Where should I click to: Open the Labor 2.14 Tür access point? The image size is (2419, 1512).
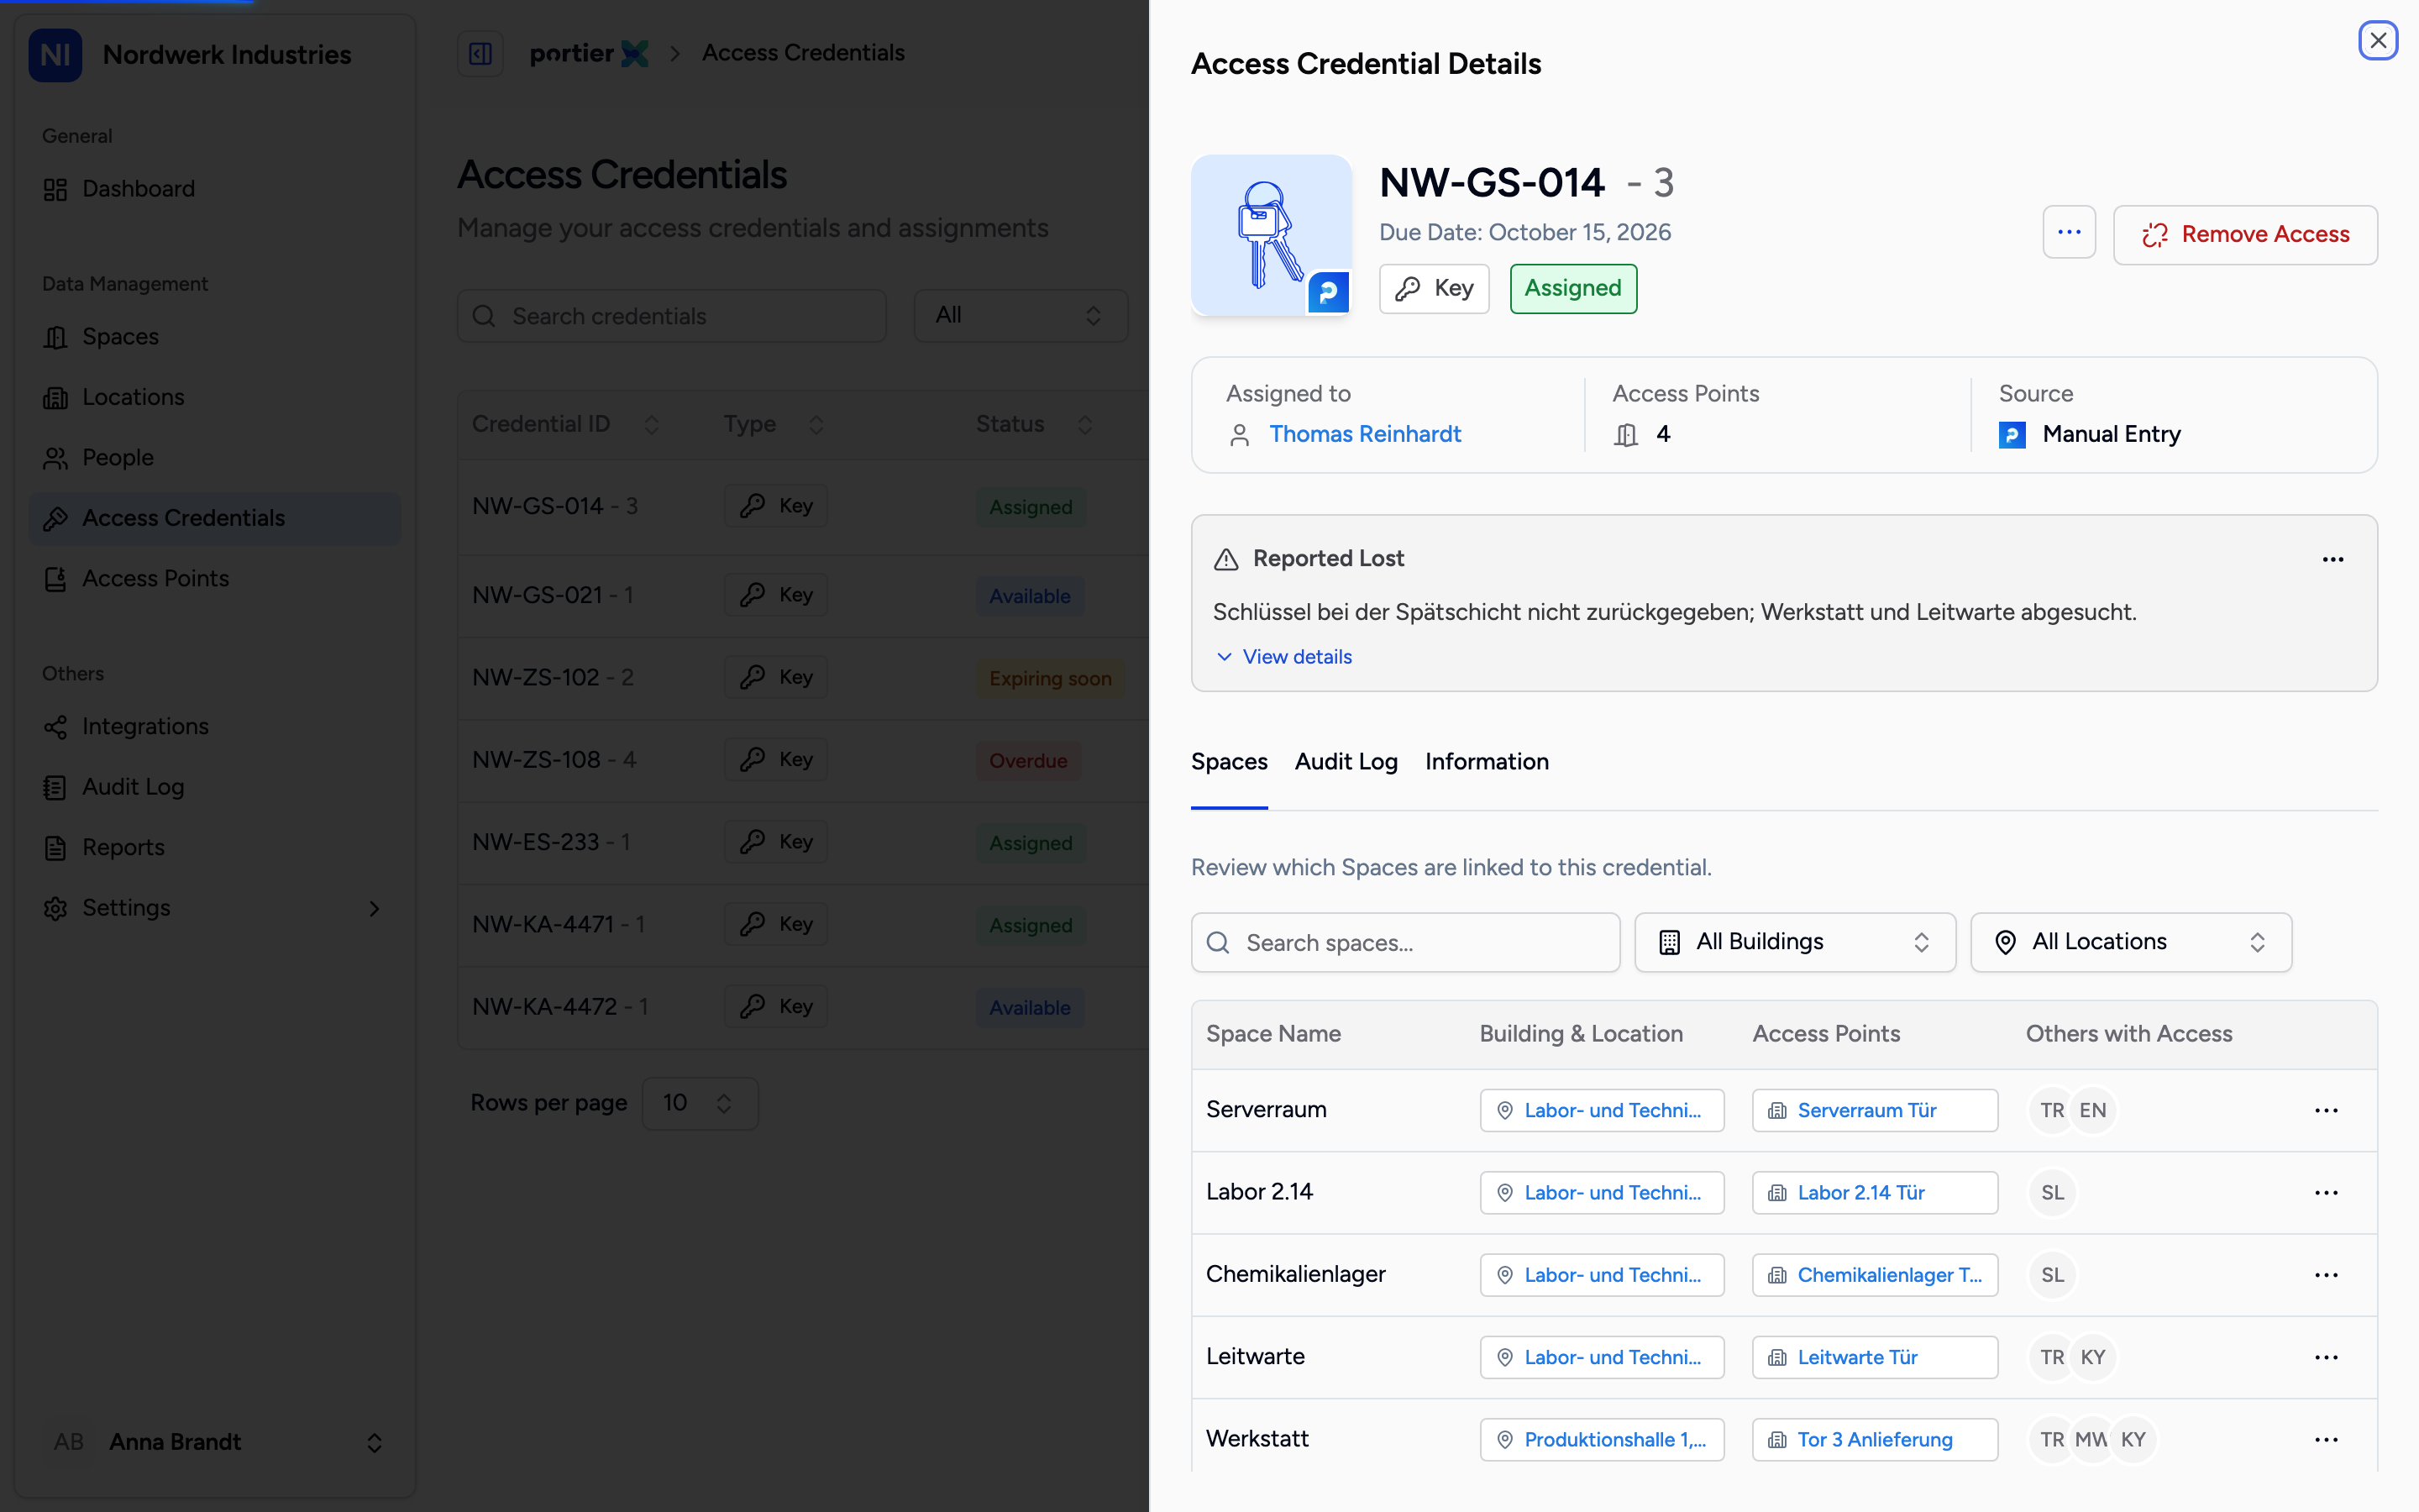tap(1874, 1193)
